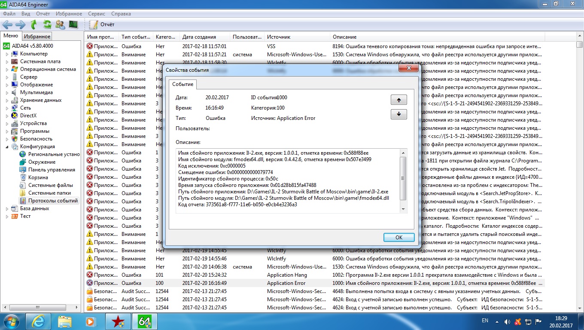Expand the DirectX node
This screenshot has width=584, height=330.
(x=7, y=116)
